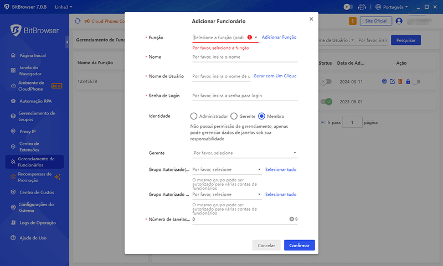Click the refresh icon beside Cloud Phone notice
The width and height of the screenshot is (443, 266).
[78, 22]
